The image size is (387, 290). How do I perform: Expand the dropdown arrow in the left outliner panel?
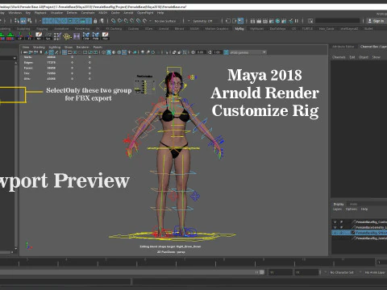pyautogui.click(x=15, y=58)
